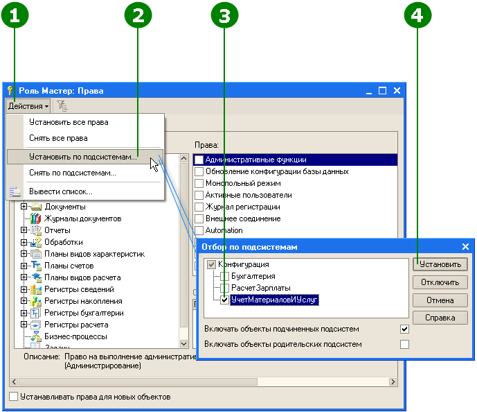Click the Регистры бухгалтерии icon
This screenshot has height=412, width=477.
point(35,313)
